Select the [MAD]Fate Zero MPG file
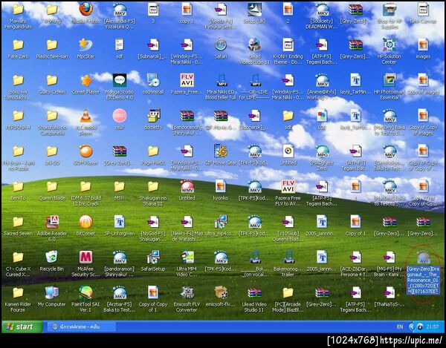The width and height of the screenshot is (446, 348). click(x=322, y=151)
